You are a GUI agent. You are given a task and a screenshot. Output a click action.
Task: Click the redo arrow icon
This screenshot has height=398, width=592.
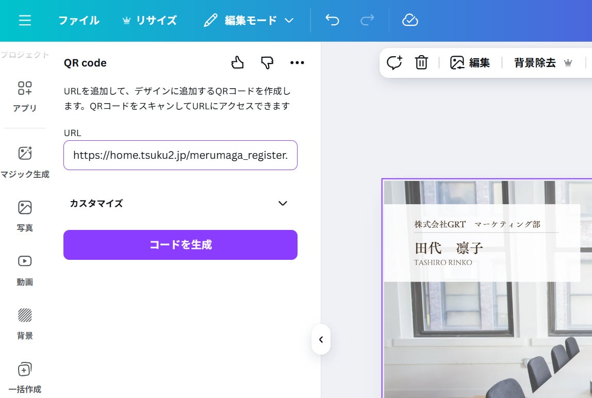pyautogui.click(x=367, y=20)
